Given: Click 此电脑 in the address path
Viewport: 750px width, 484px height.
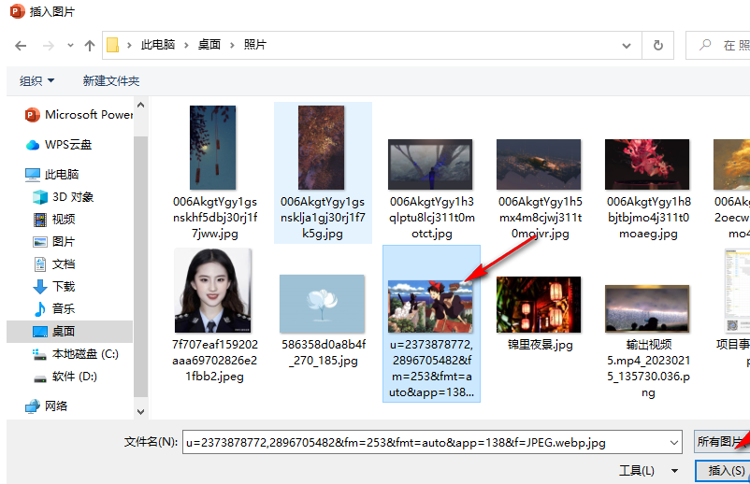Looking at the screenshot, I should tap(157, 45).
